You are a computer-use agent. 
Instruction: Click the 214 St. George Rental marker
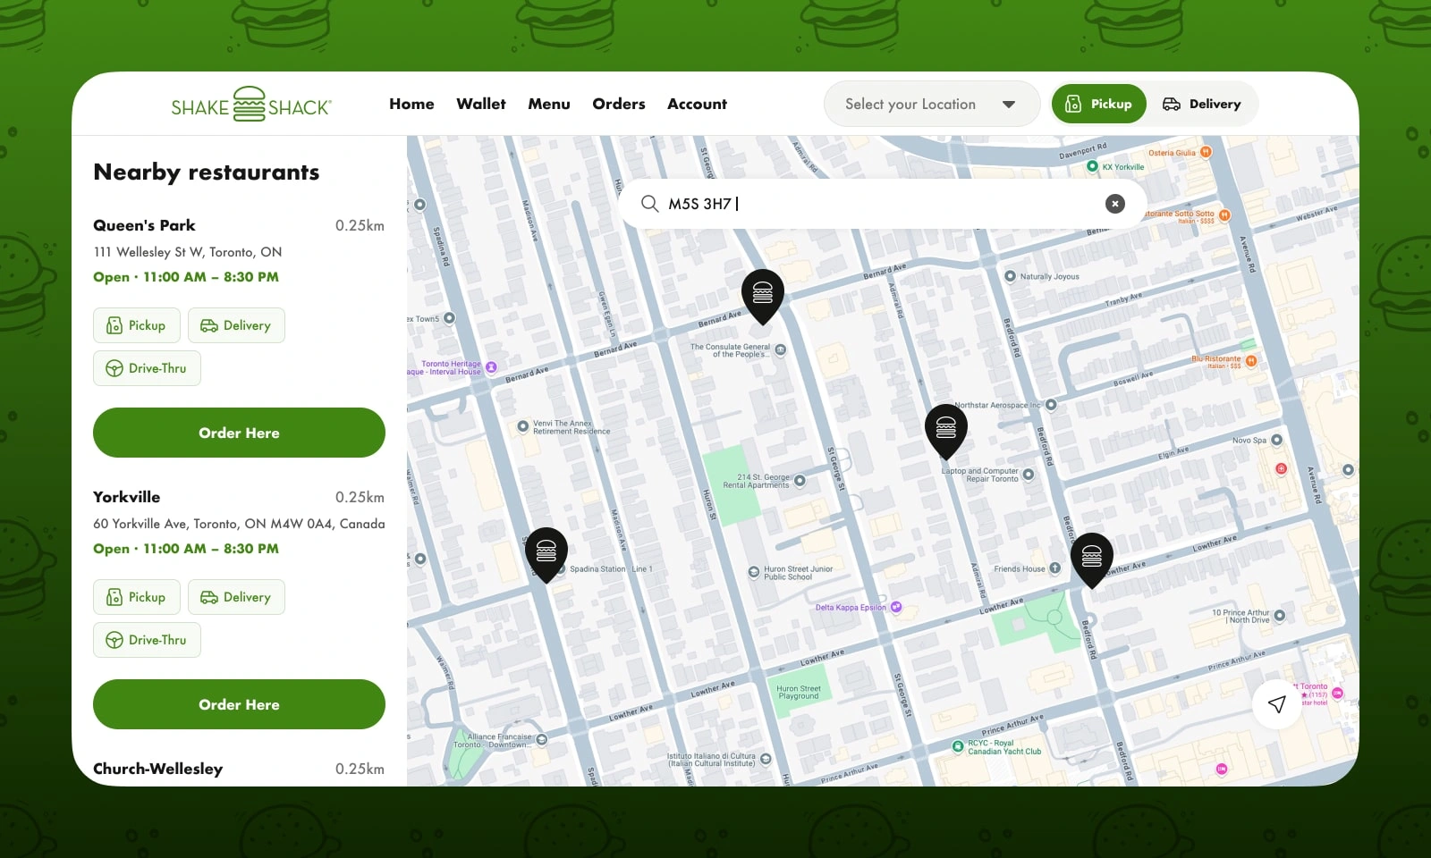pyautogui.click(x=800, y=481)
